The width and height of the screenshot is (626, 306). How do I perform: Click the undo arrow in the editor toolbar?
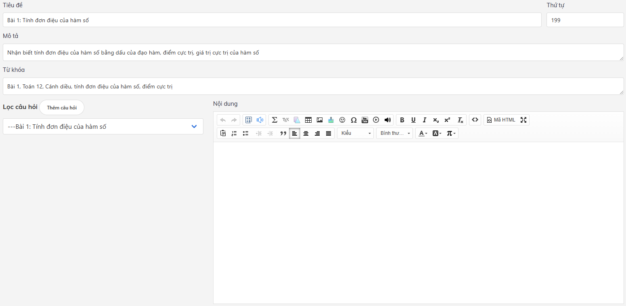point(223,120)
